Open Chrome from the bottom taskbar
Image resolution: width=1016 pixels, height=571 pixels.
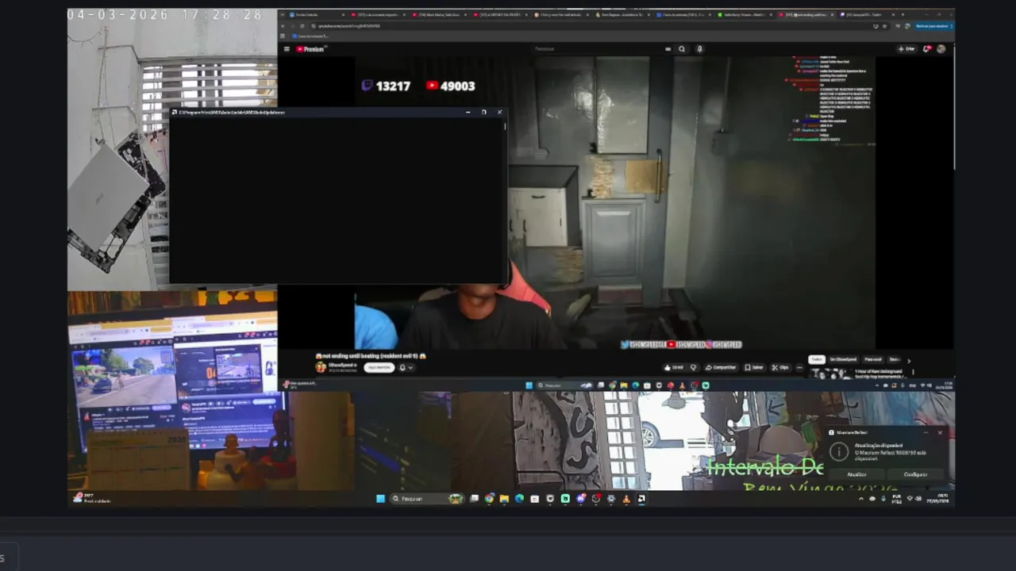click(489, 498)
